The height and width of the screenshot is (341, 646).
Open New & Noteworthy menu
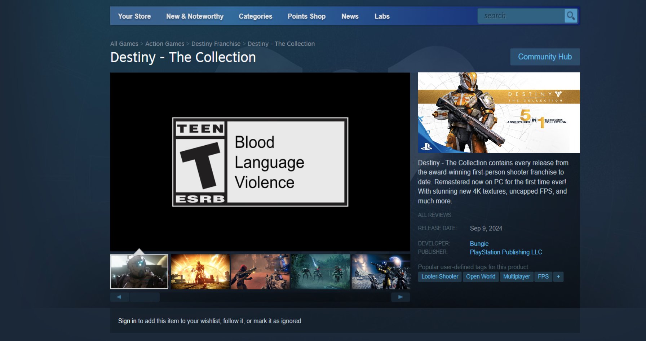click(x=195, y=16)
